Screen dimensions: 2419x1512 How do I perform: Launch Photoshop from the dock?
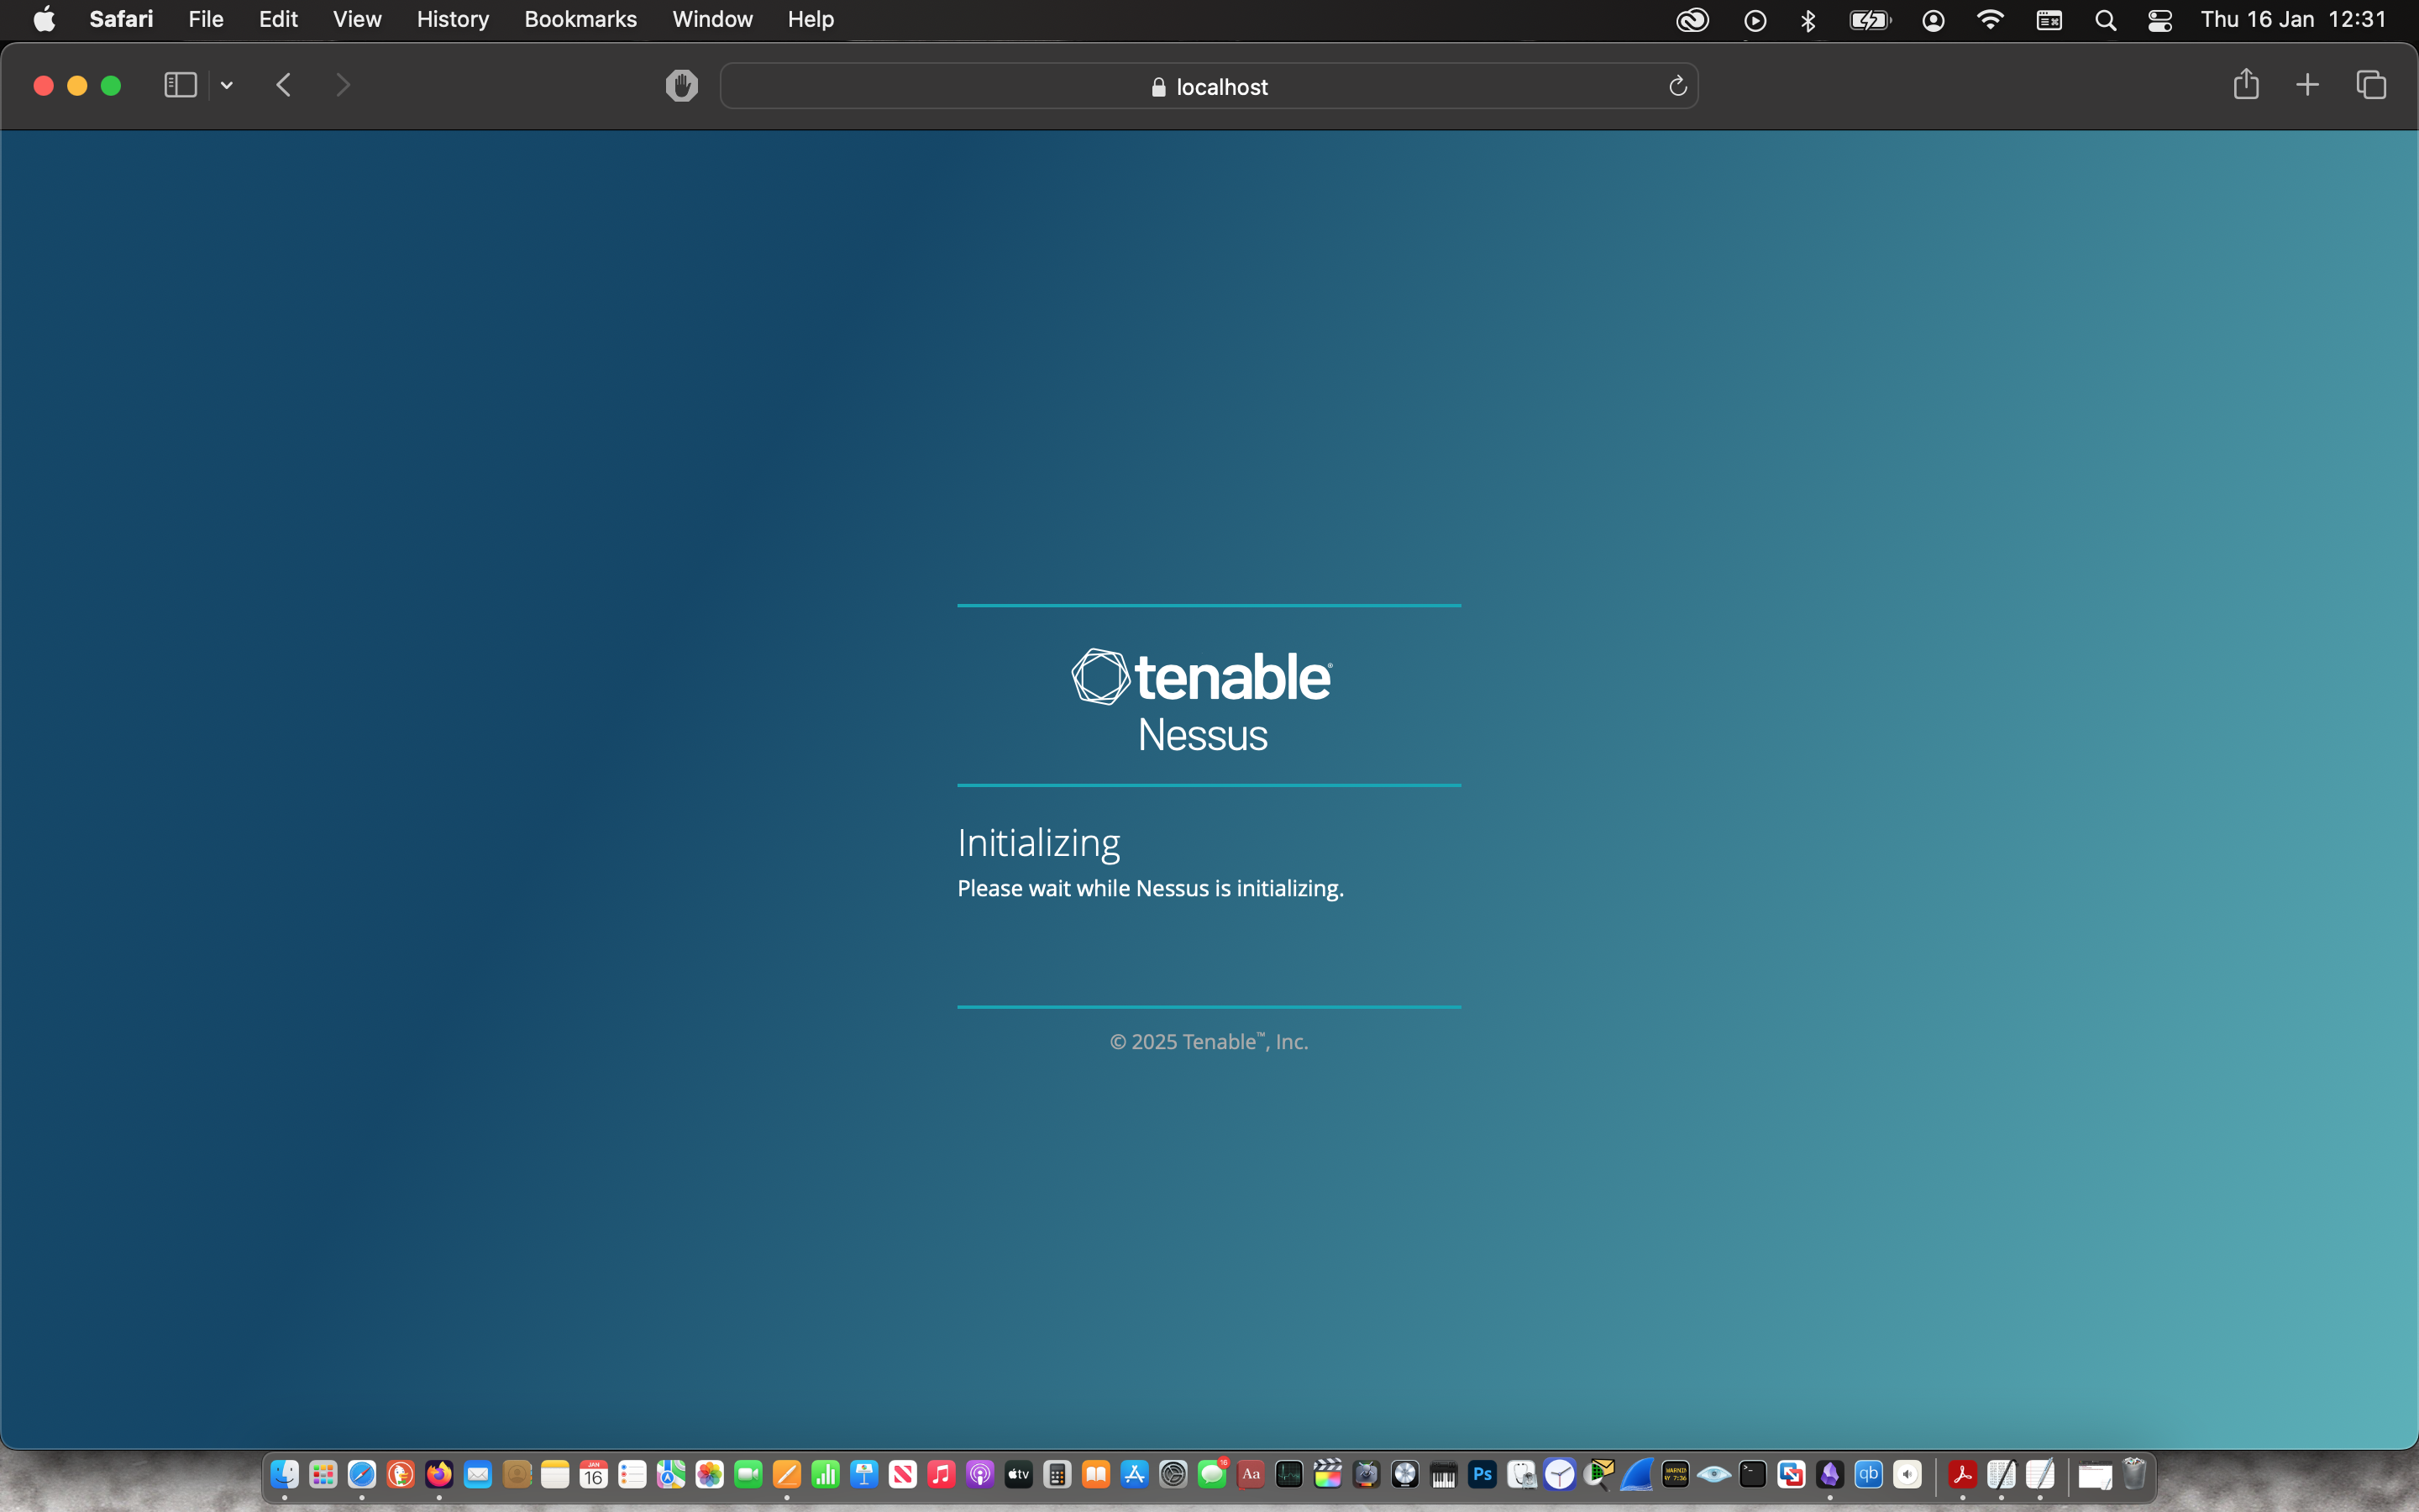point(1482,1474)
